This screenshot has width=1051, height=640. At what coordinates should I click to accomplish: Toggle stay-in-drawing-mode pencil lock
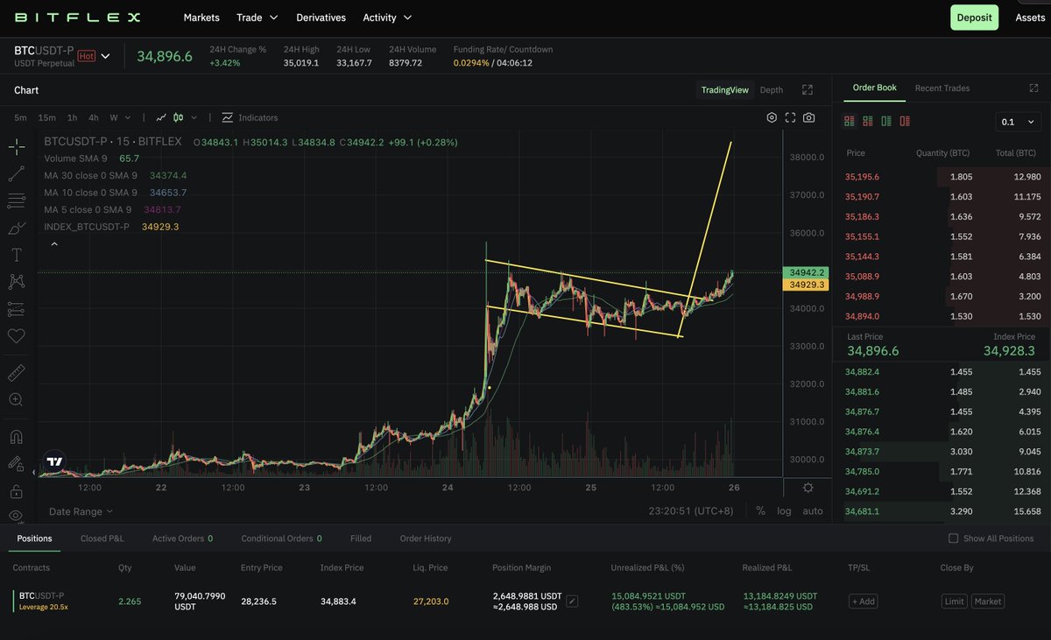coord(16,464)
